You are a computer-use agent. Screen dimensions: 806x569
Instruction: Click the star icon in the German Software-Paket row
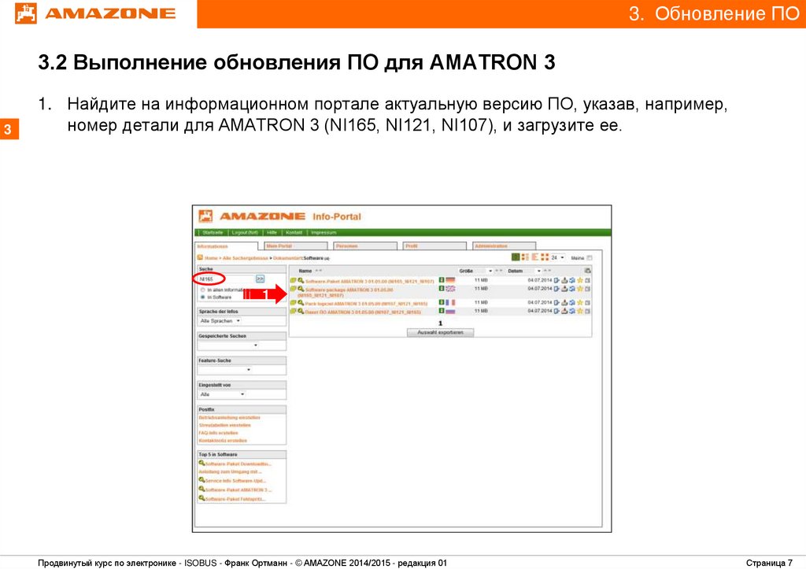[580, 280]
